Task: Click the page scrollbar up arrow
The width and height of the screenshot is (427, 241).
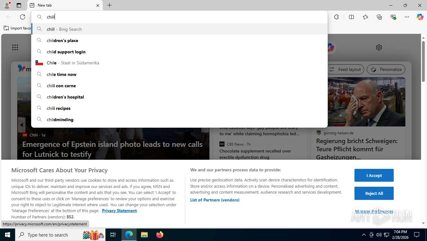Action: (x=423, y=38)
